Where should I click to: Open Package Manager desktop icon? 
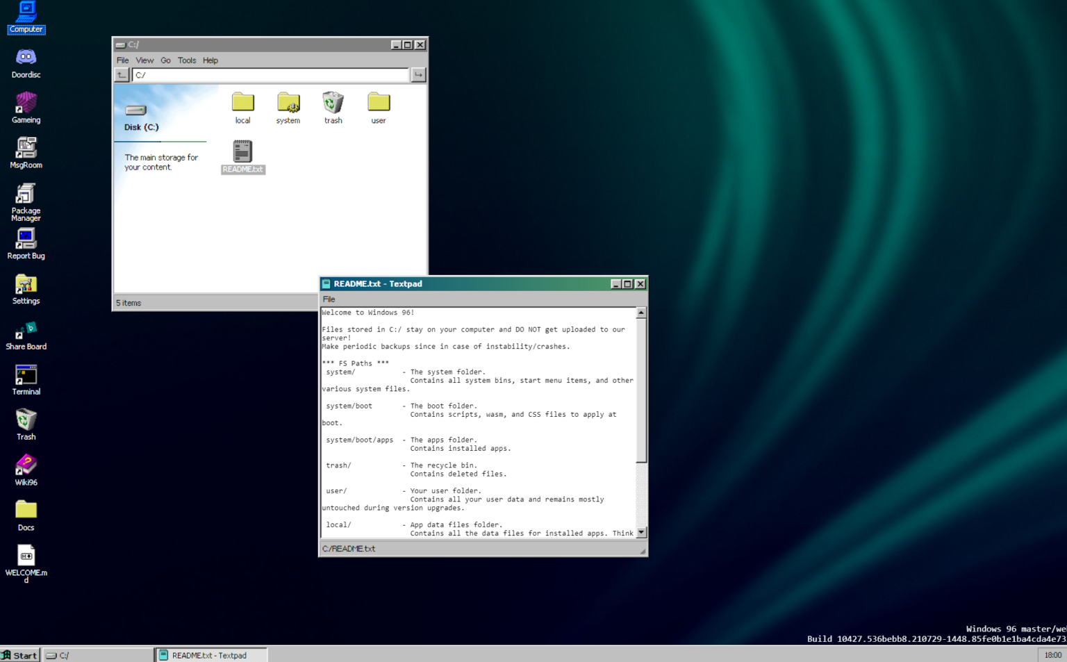(26, 202)
